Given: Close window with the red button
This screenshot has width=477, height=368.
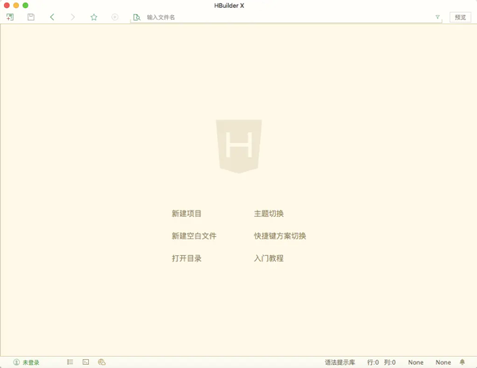Looking at the screenshot, I should 6,6.
